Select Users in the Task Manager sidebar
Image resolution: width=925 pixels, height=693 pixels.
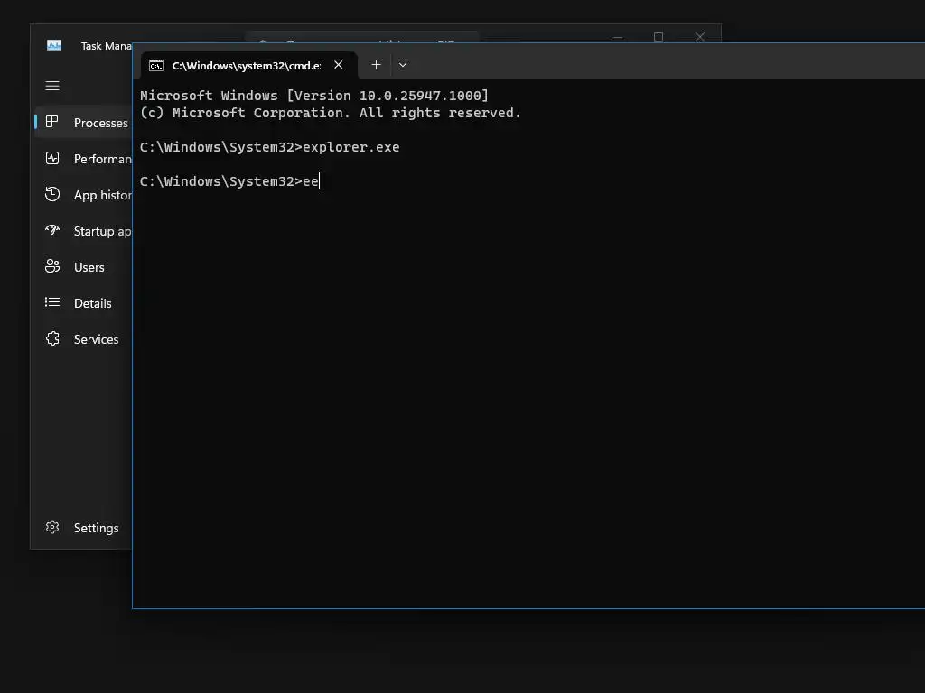(x=83, y=267)
